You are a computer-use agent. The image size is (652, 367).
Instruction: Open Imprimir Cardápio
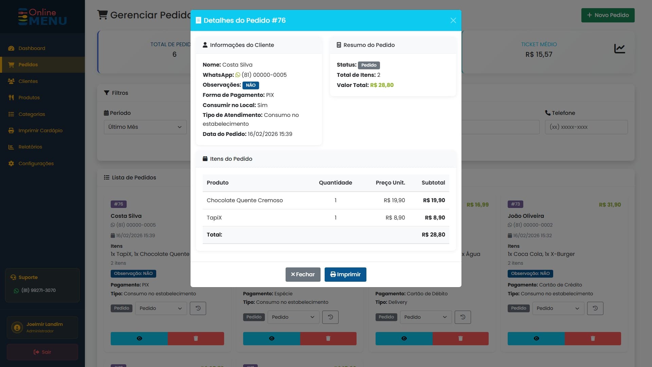[40, 130]
